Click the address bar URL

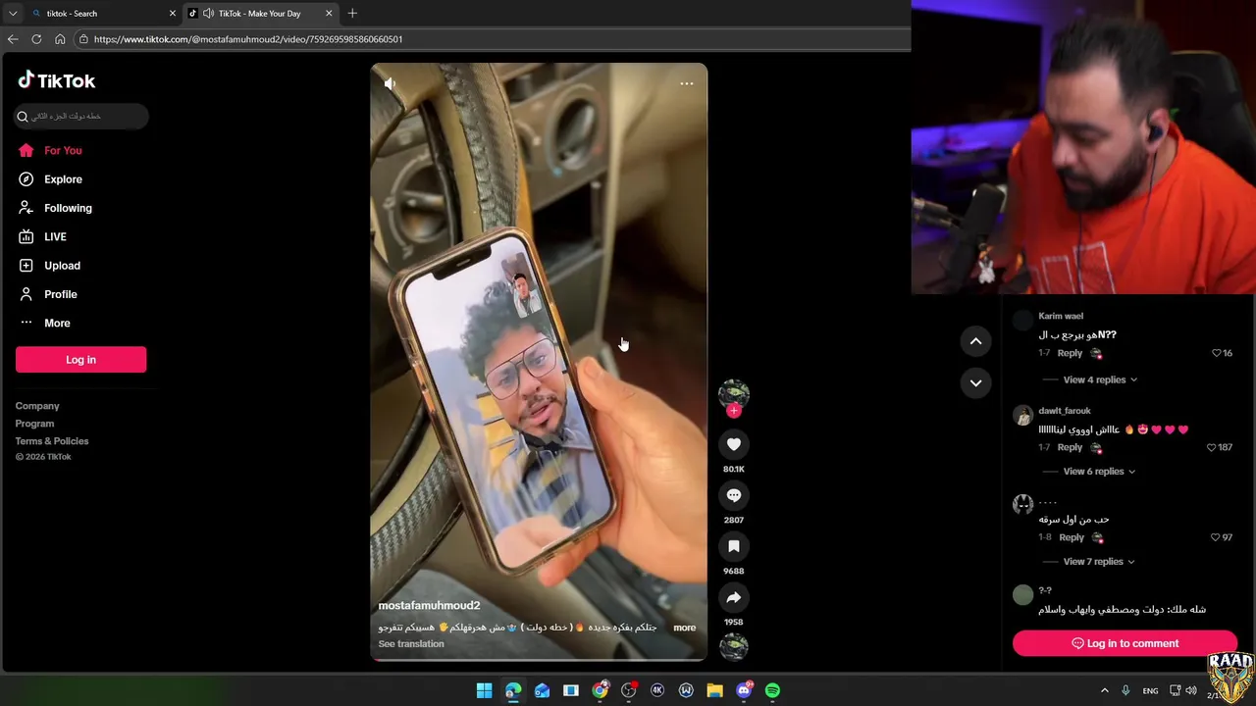coord(248,39)
